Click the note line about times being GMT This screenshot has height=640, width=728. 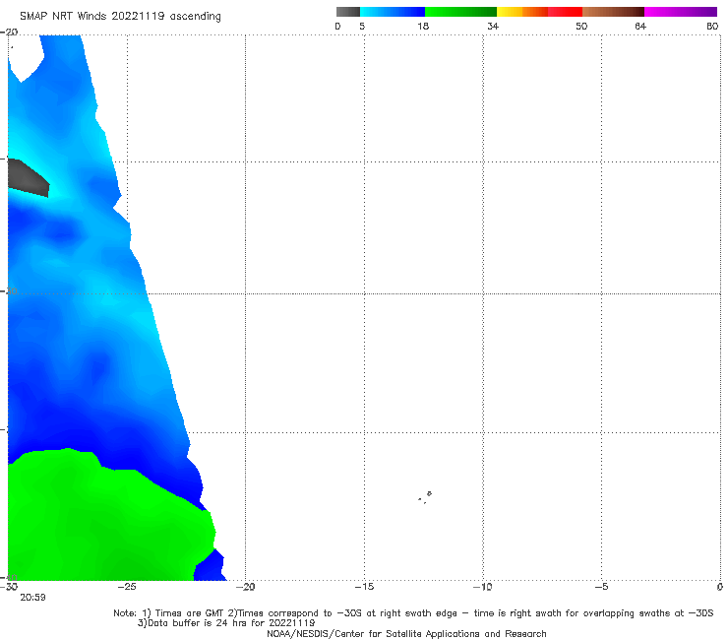(x=413, y=613)
